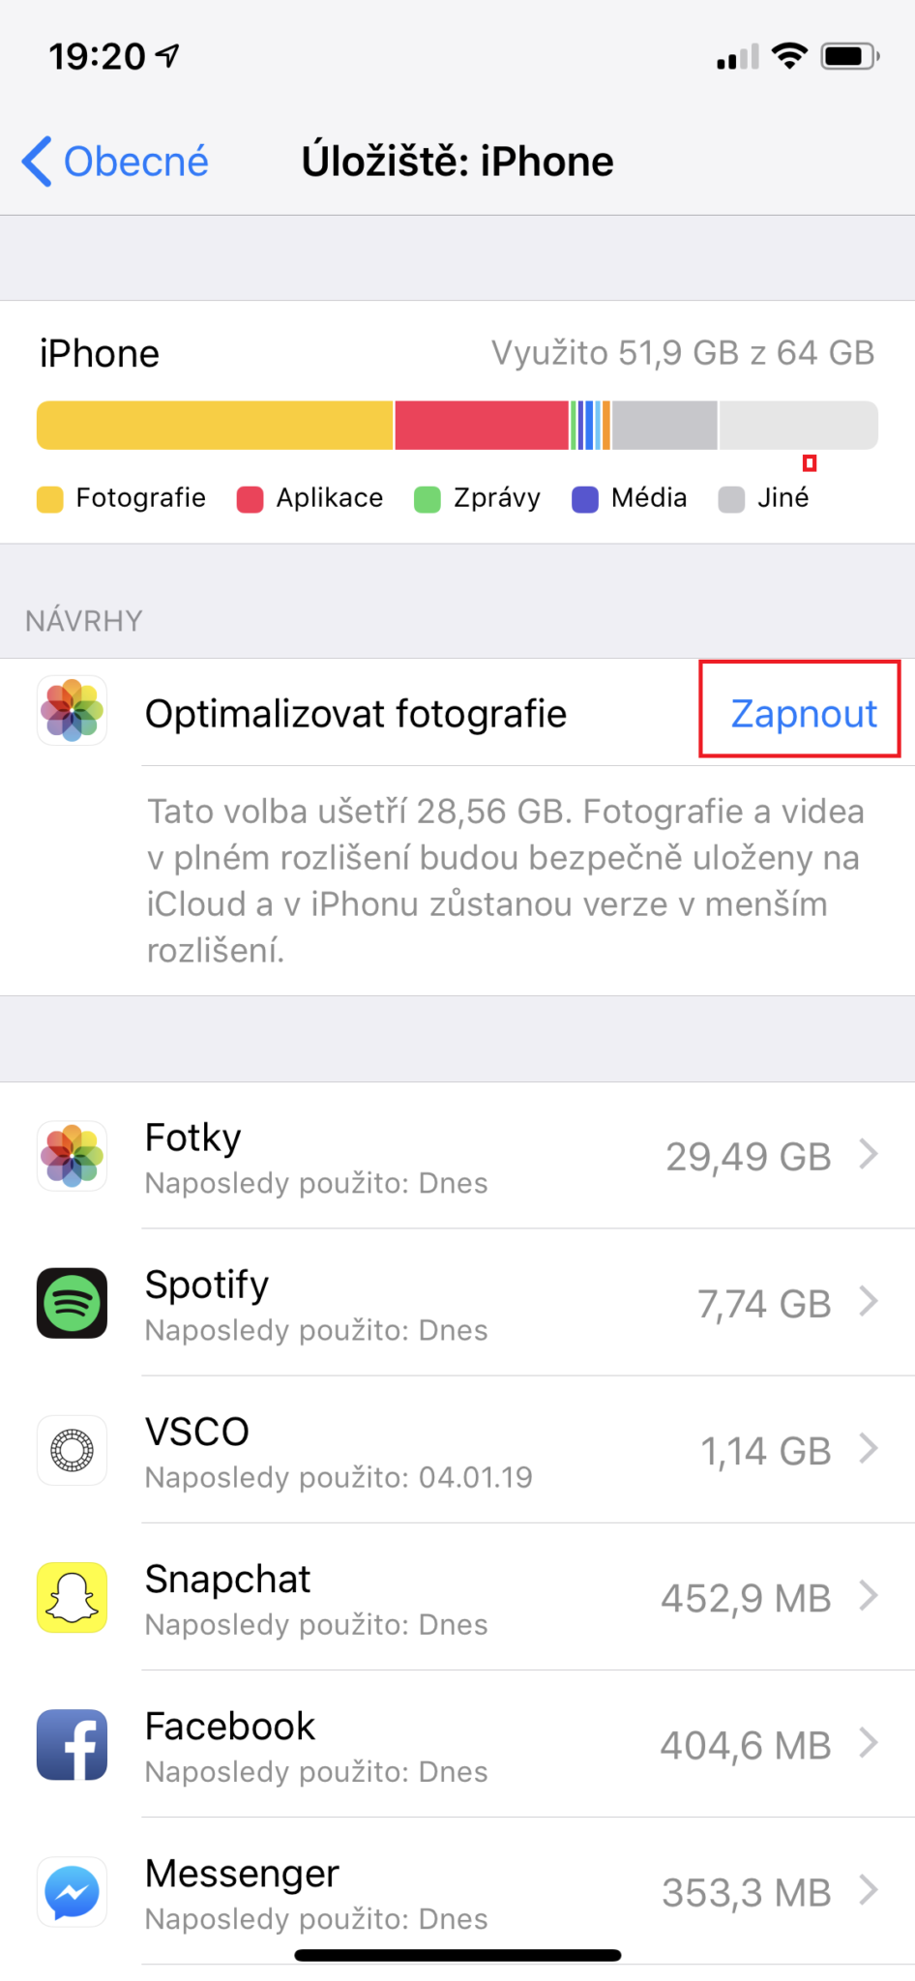Enable Zapnout for photo optimization
Screen dimensions: 915x1981
tap(802, 713)
